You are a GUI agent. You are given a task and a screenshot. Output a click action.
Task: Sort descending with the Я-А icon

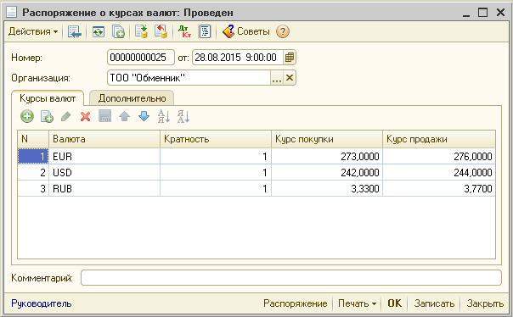(183, 116)
